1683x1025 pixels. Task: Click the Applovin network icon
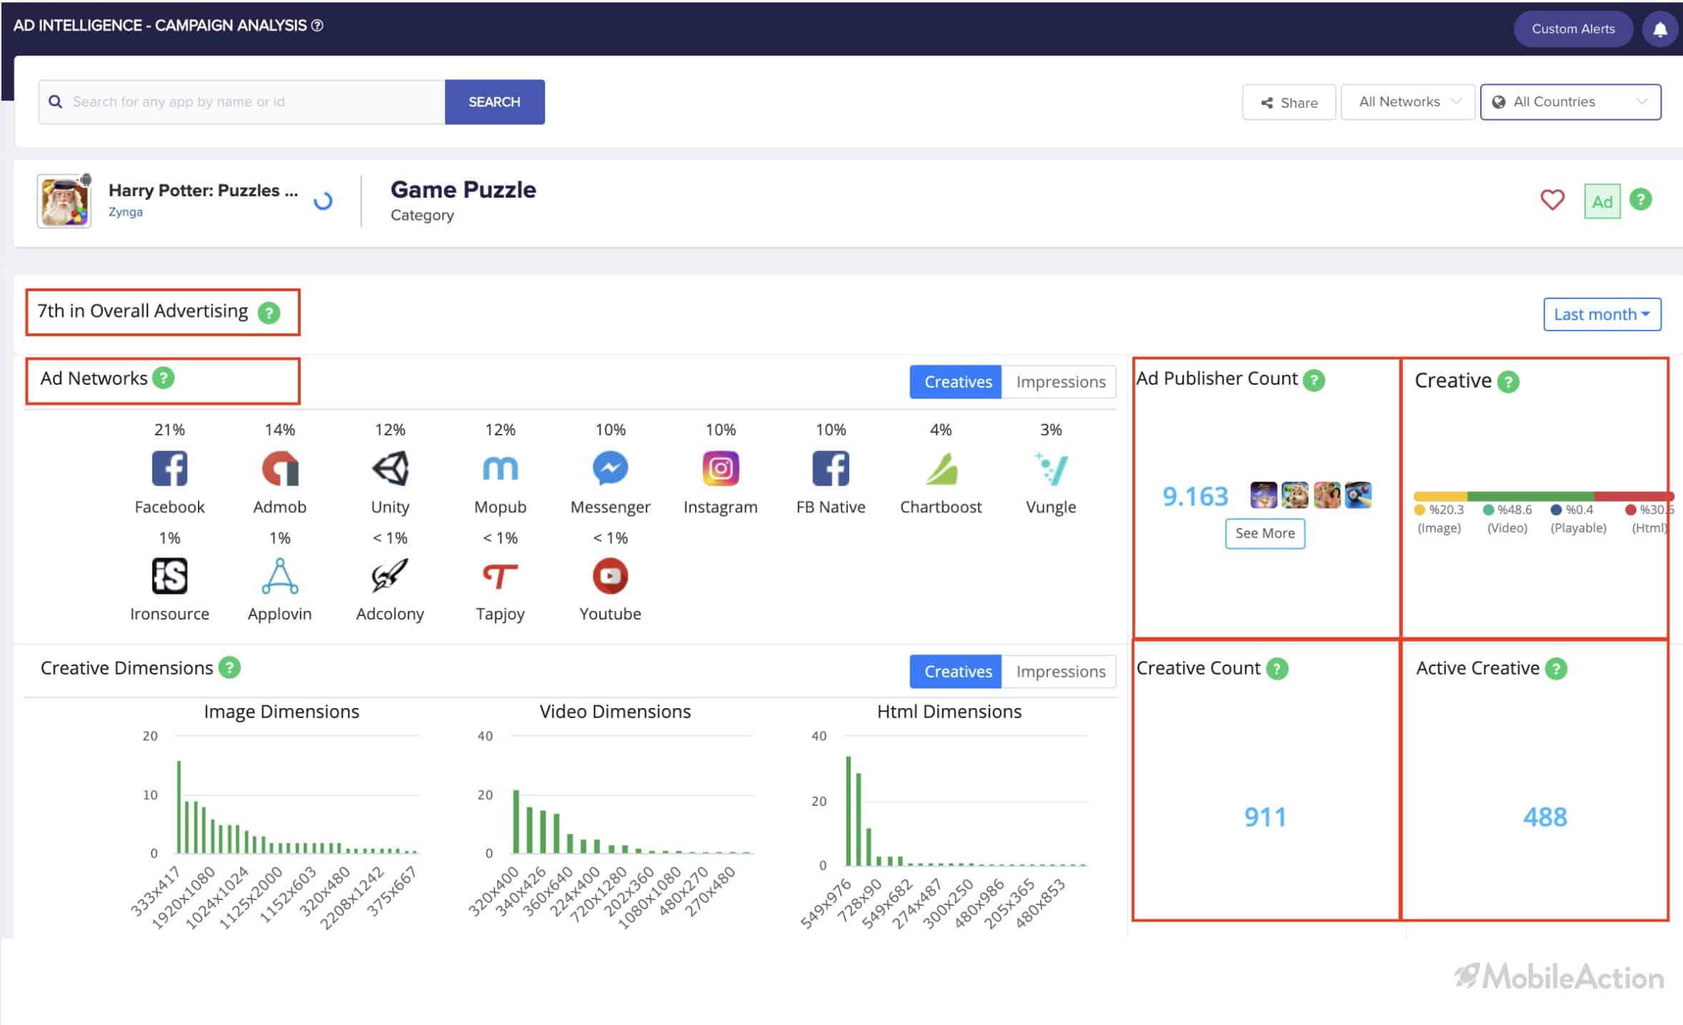(280, 575)
